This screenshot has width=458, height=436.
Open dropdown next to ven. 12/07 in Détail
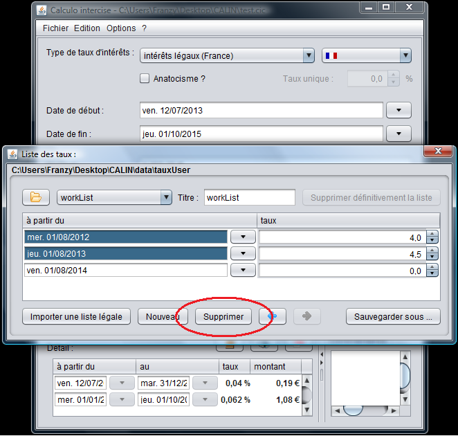tap(122, 383)
